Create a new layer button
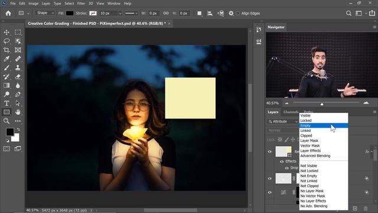 (355, 208)
